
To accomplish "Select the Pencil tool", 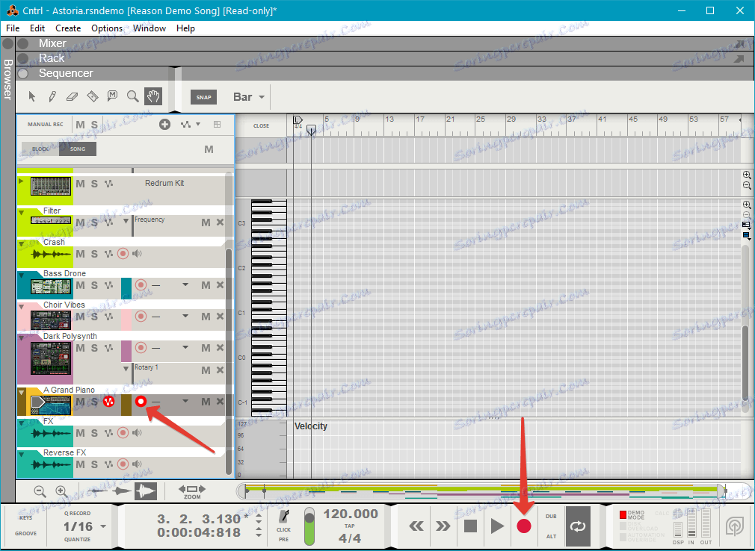I will 52,96.
